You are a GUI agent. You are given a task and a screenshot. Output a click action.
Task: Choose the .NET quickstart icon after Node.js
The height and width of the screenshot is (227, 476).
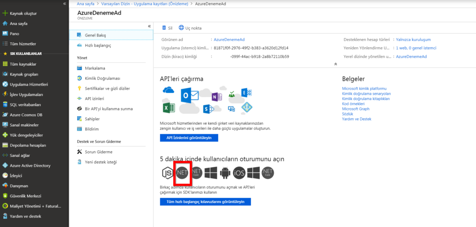(182, 173)
